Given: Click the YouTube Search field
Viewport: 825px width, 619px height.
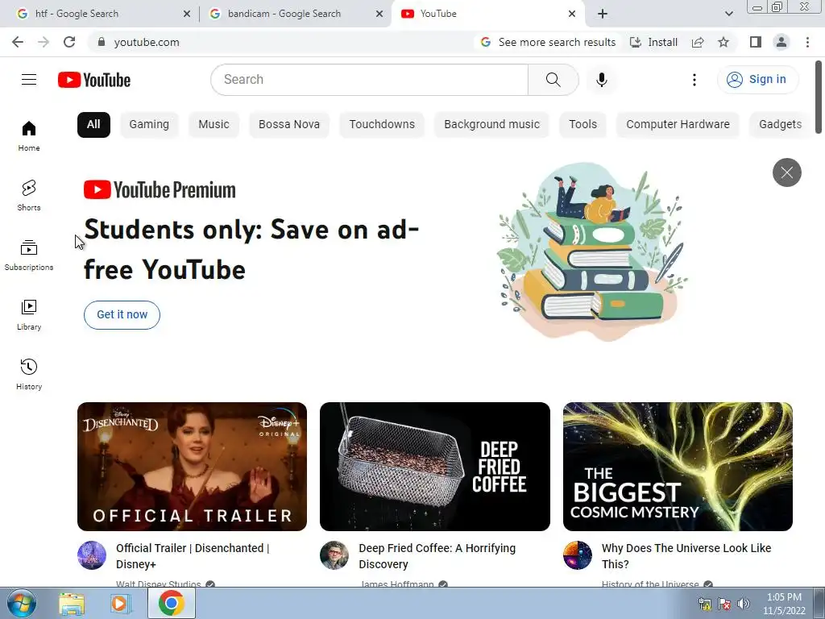Looking at the screenshot, I should (x=369, y=80).
